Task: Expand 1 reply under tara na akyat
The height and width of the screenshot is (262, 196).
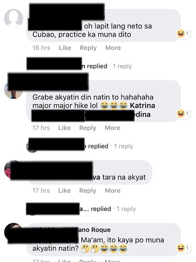Action: pos(126,209)
